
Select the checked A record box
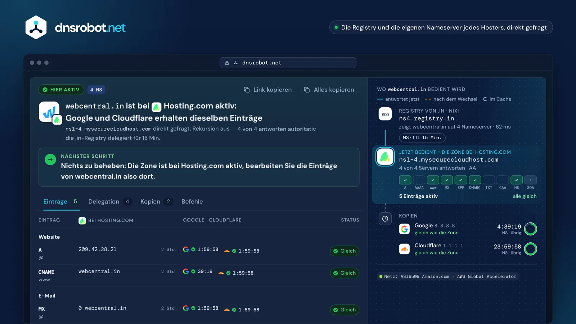405,180
